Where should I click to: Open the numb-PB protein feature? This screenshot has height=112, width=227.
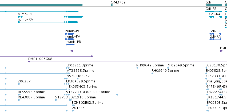(70, 45)
